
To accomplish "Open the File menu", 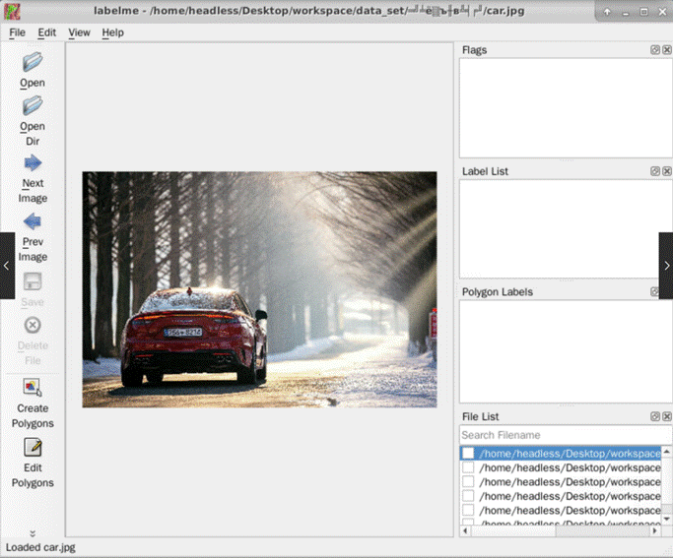I will pyautogui.click(x=17, y=32).
